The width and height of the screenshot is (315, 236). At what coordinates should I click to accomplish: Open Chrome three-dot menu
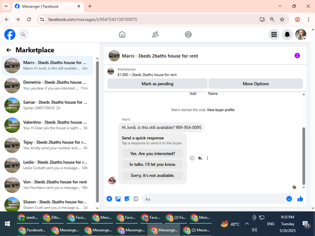click(308, 20)
